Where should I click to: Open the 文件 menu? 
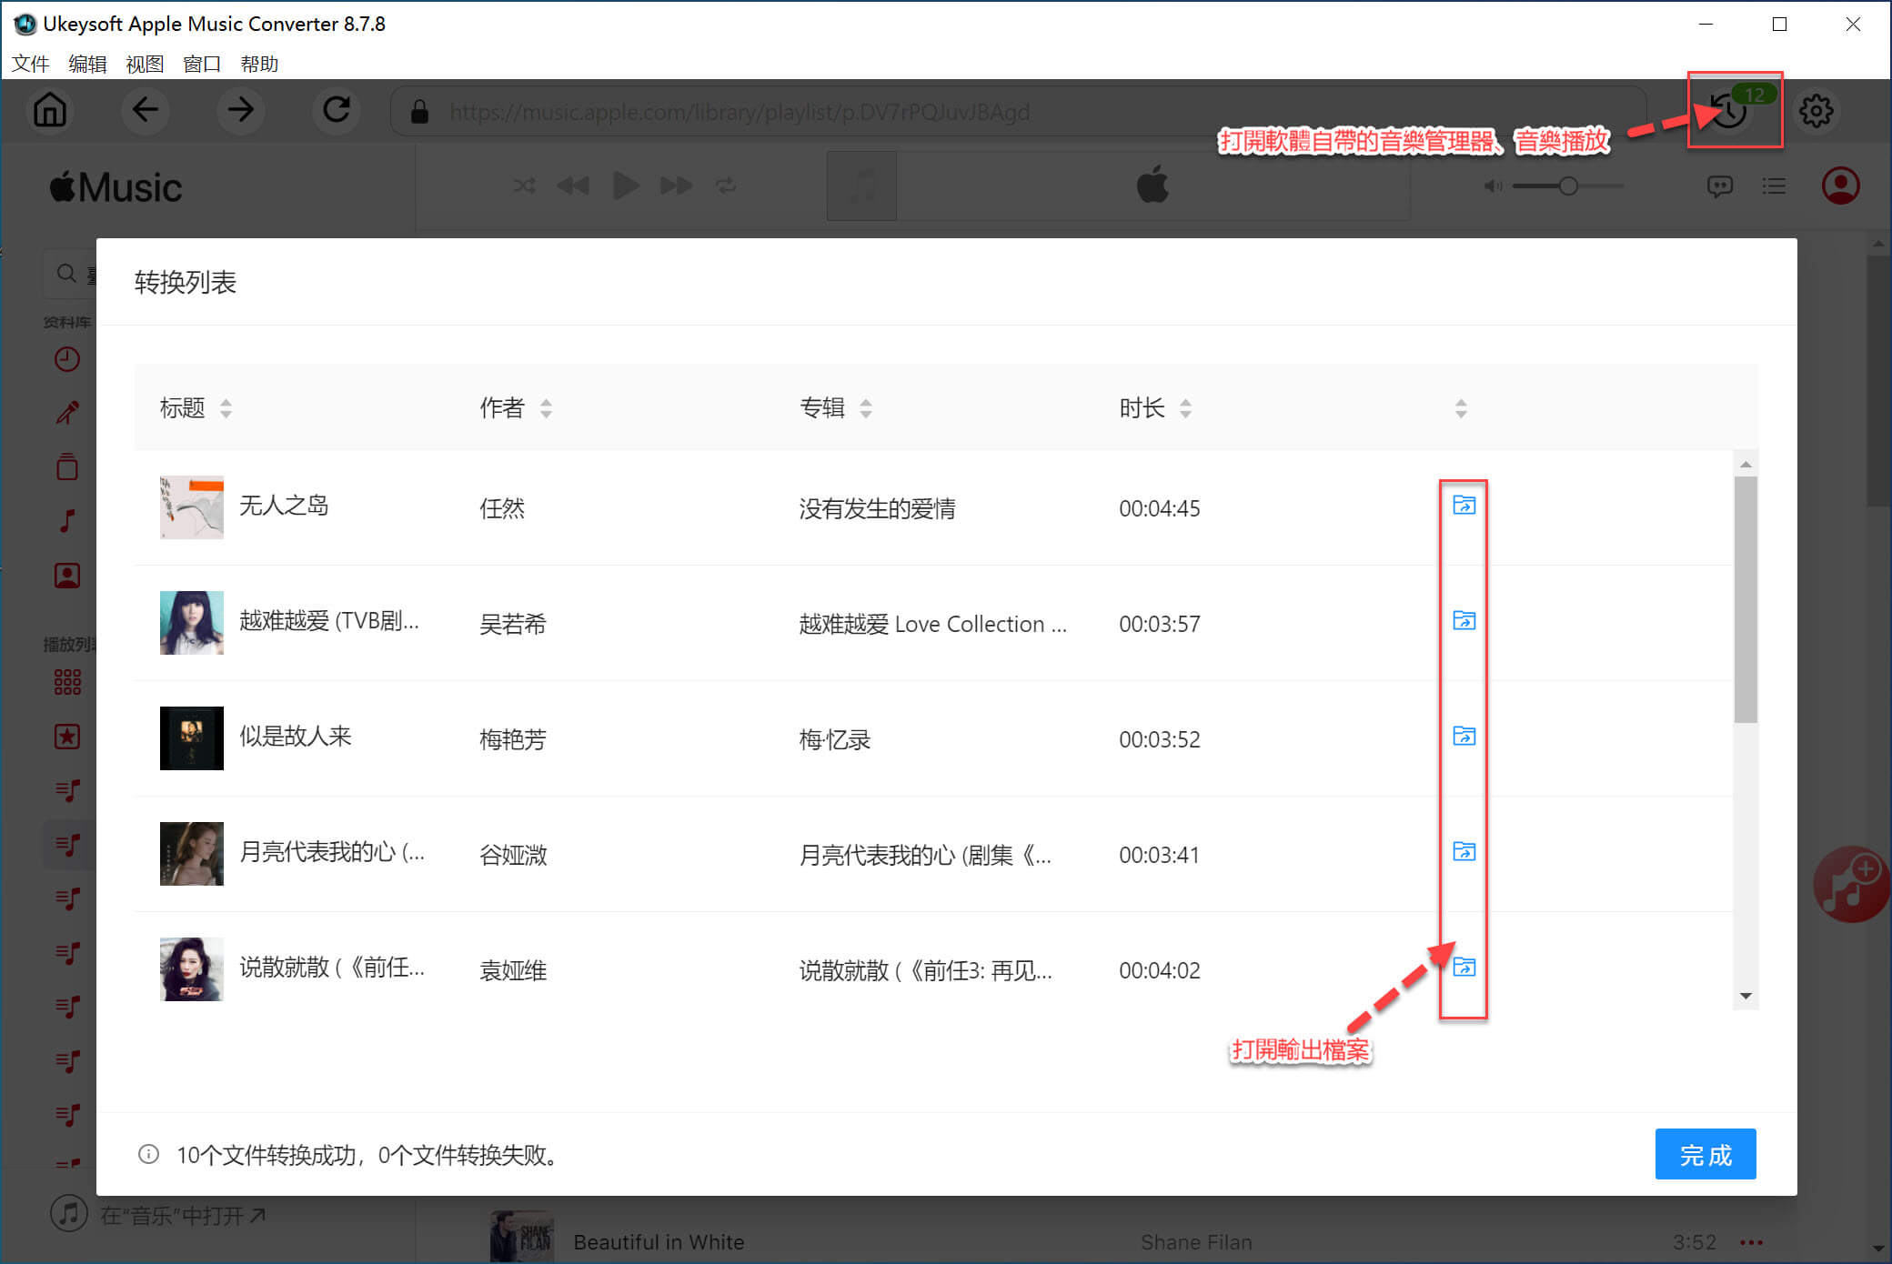click(x=30, y=64)
